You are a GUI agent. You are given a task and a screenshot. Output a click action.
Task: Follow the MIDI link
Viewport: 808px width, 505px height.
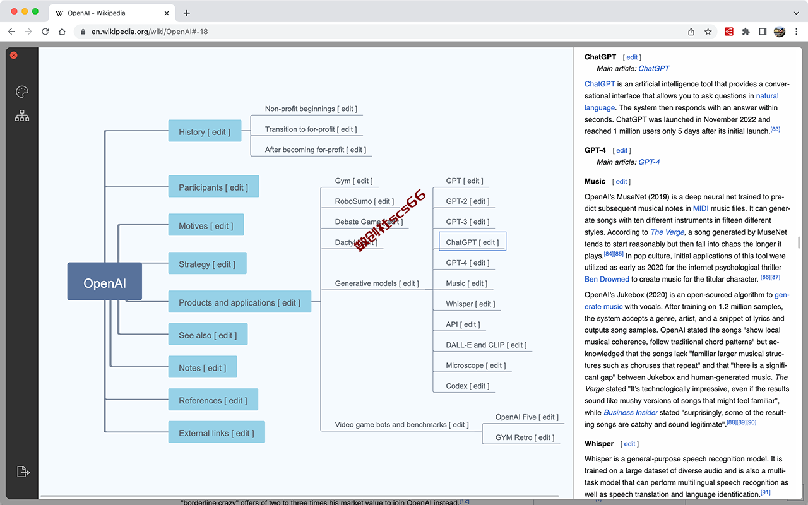(x=701, y=208)
